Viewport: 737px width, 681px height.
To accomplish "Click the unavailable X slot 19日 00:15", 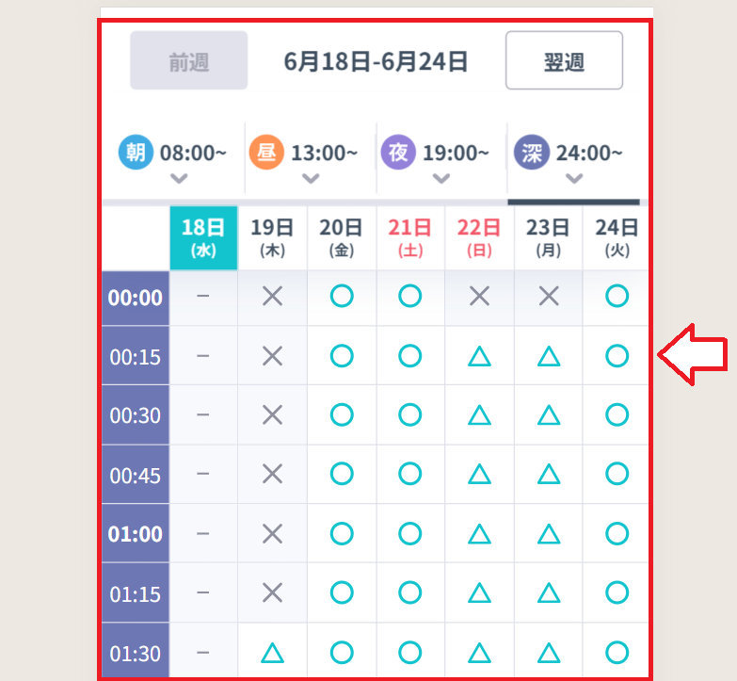I will (273, 356).
